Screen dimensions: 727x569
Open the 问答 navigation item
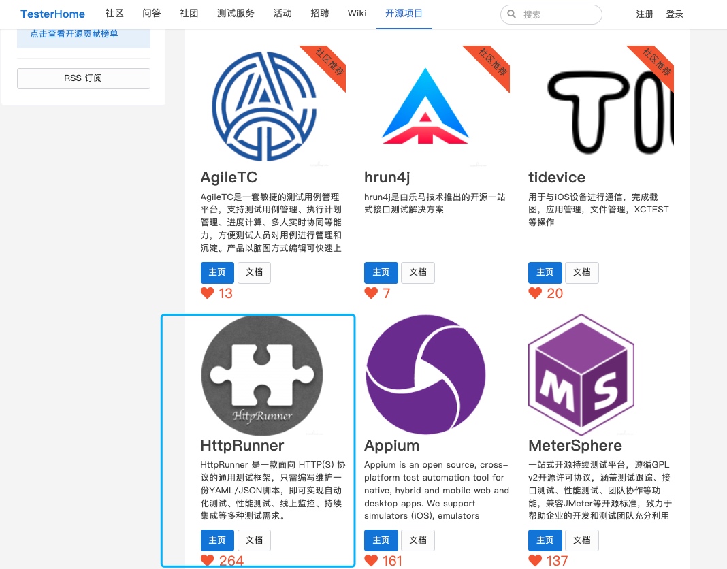tap(152, 14)
